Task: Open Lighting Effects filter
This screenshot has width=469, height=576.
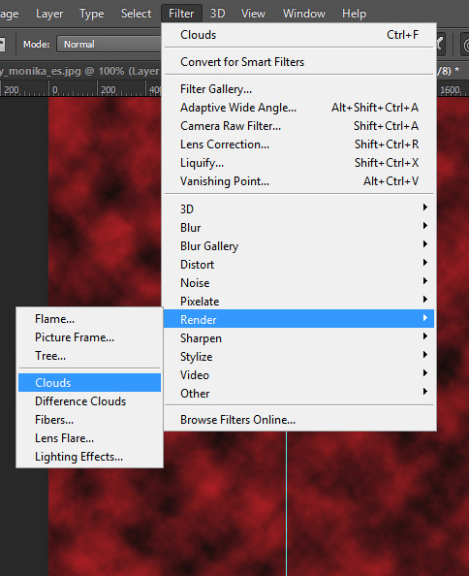Action: 89,457
